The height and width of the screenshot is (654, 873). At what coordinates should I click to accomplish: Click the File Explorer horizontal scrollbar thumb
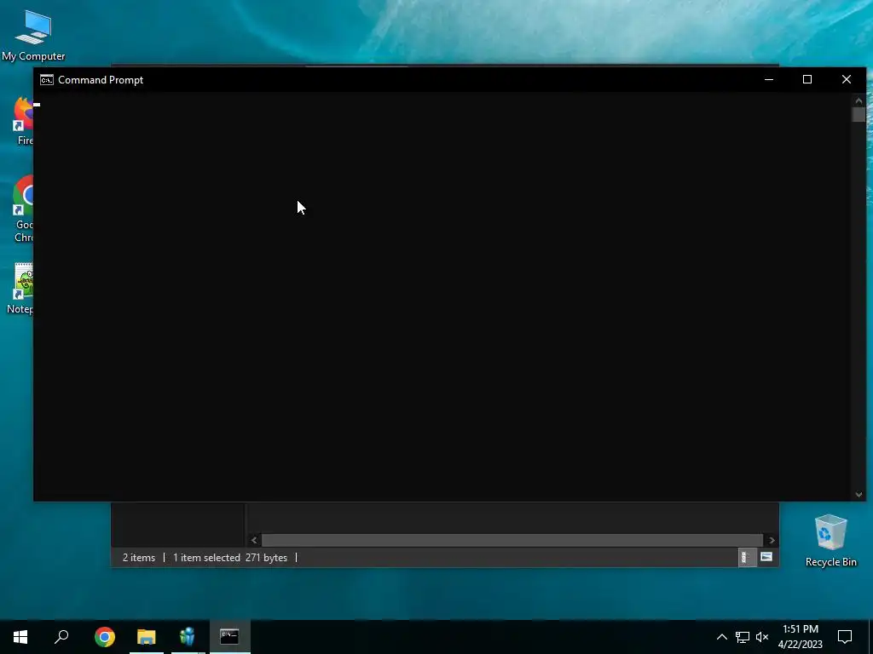(x=512, y=540)
